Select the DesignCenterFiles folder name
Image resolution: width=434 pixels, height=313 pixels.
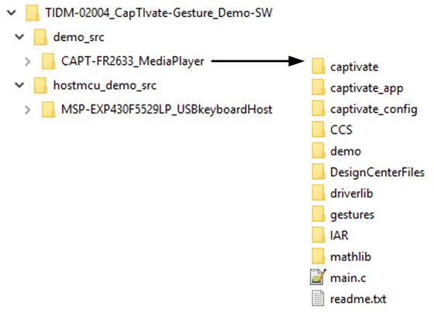[377, 173]
